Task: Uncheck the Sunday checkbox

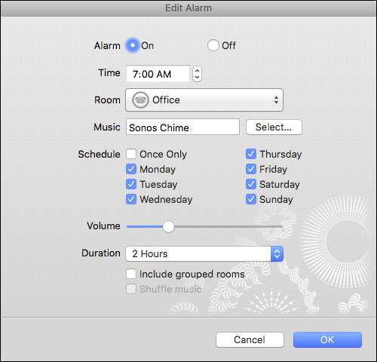Action: [251, 199]
